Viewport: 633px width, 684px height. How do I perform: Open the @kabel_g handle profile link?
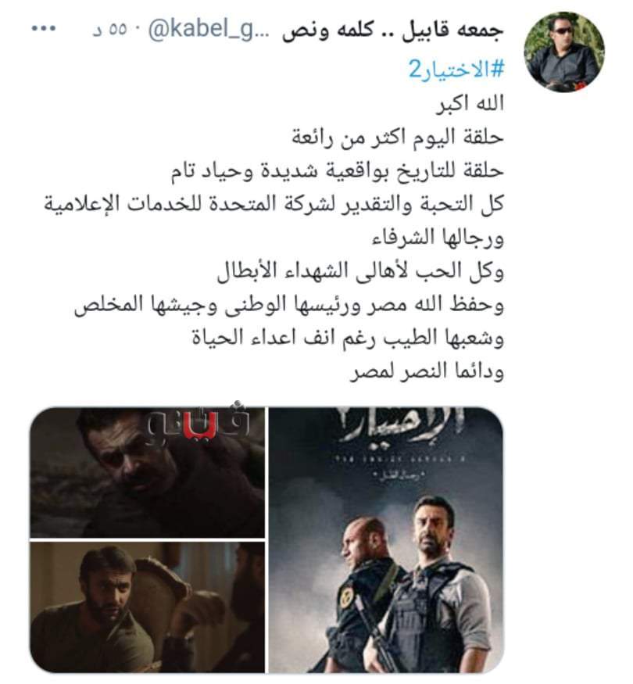[x=201, y=30]
